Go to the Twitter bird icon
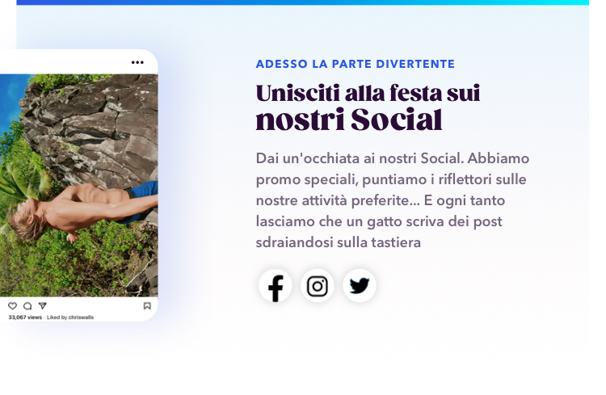This screenshot has height=395, width=606. pos(360,286)
